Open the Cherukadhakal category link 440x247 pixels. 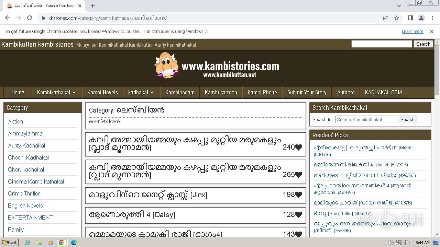[26, 169]
